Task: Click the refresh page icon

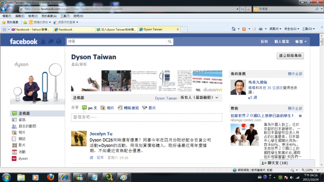Action: tap(242, 9)
